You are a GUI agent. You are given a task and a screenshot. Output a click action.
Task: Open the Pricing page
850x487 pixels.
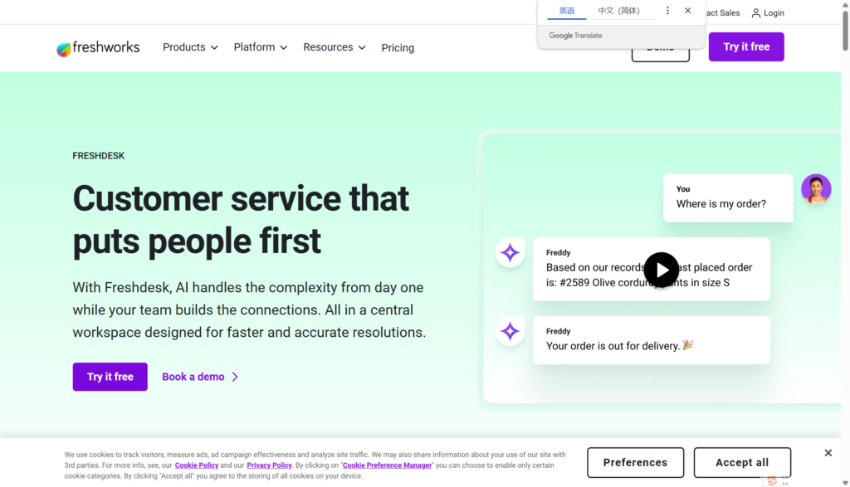coord(398,48)
